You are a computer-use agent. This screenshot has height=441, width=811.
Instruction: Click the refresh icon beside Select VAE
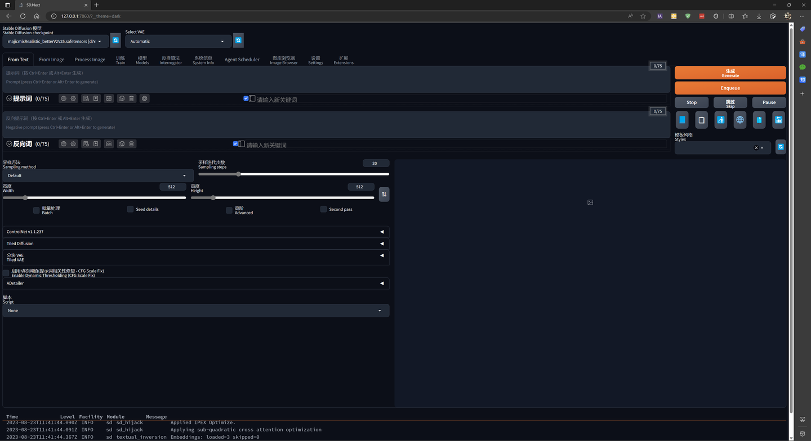(x=238, y=40)
